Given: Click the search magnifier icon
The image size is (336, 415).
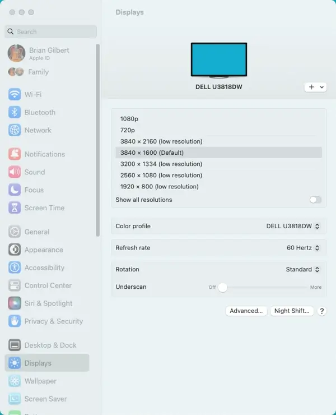Looking at the screenshot, I should pos(10,31).
